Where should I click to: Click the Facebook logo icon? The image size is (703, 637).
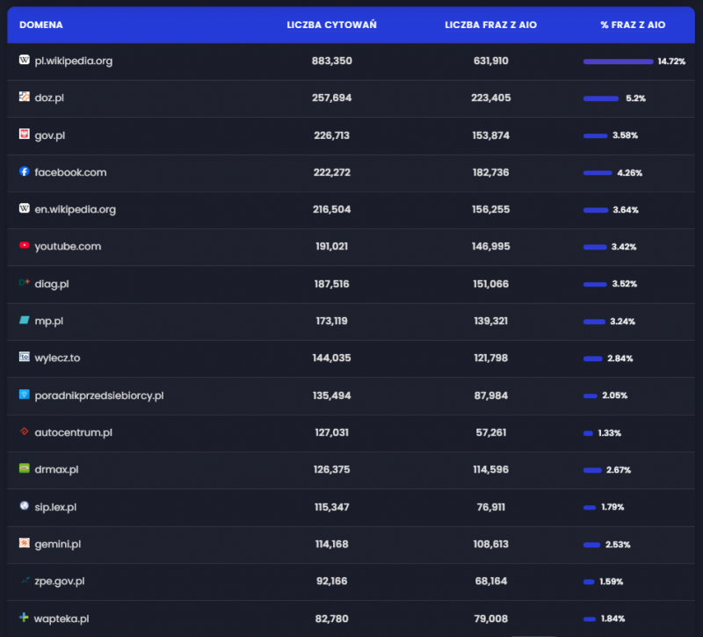[25, 172]
